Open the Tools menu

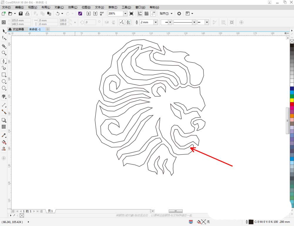click(x=126, y=7)
